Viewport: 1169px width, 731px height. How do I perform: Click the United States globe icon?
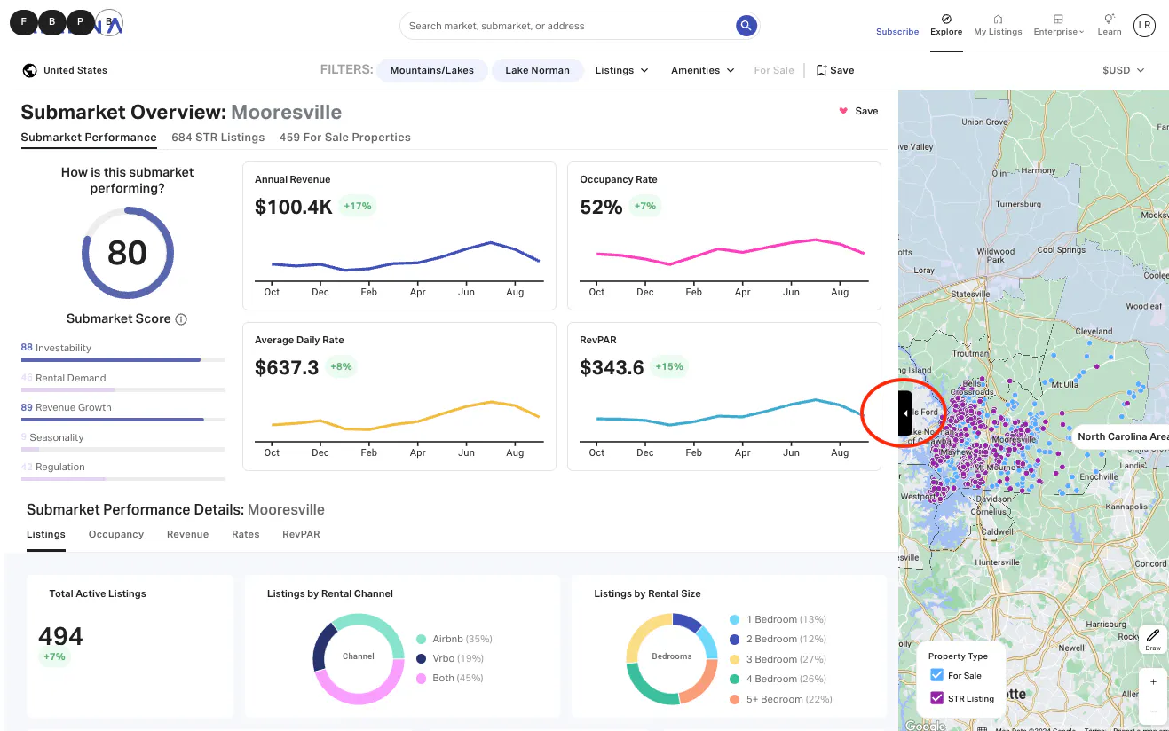30,70
